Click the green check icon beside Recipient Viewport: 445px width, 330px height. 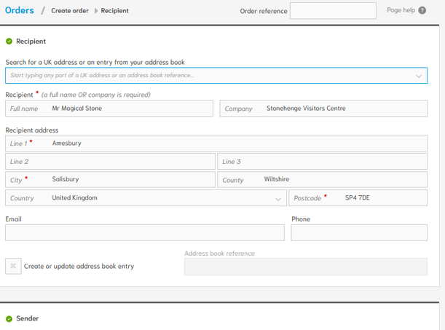point(9,42)
